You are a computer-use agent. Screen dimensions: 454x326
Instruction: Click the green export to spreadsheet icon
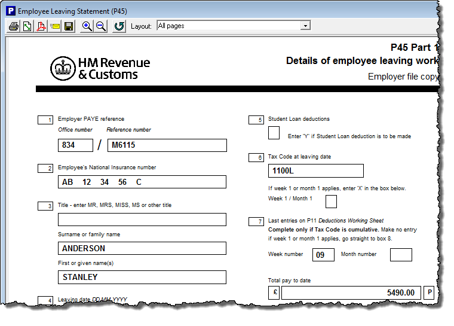coord(27,26)
